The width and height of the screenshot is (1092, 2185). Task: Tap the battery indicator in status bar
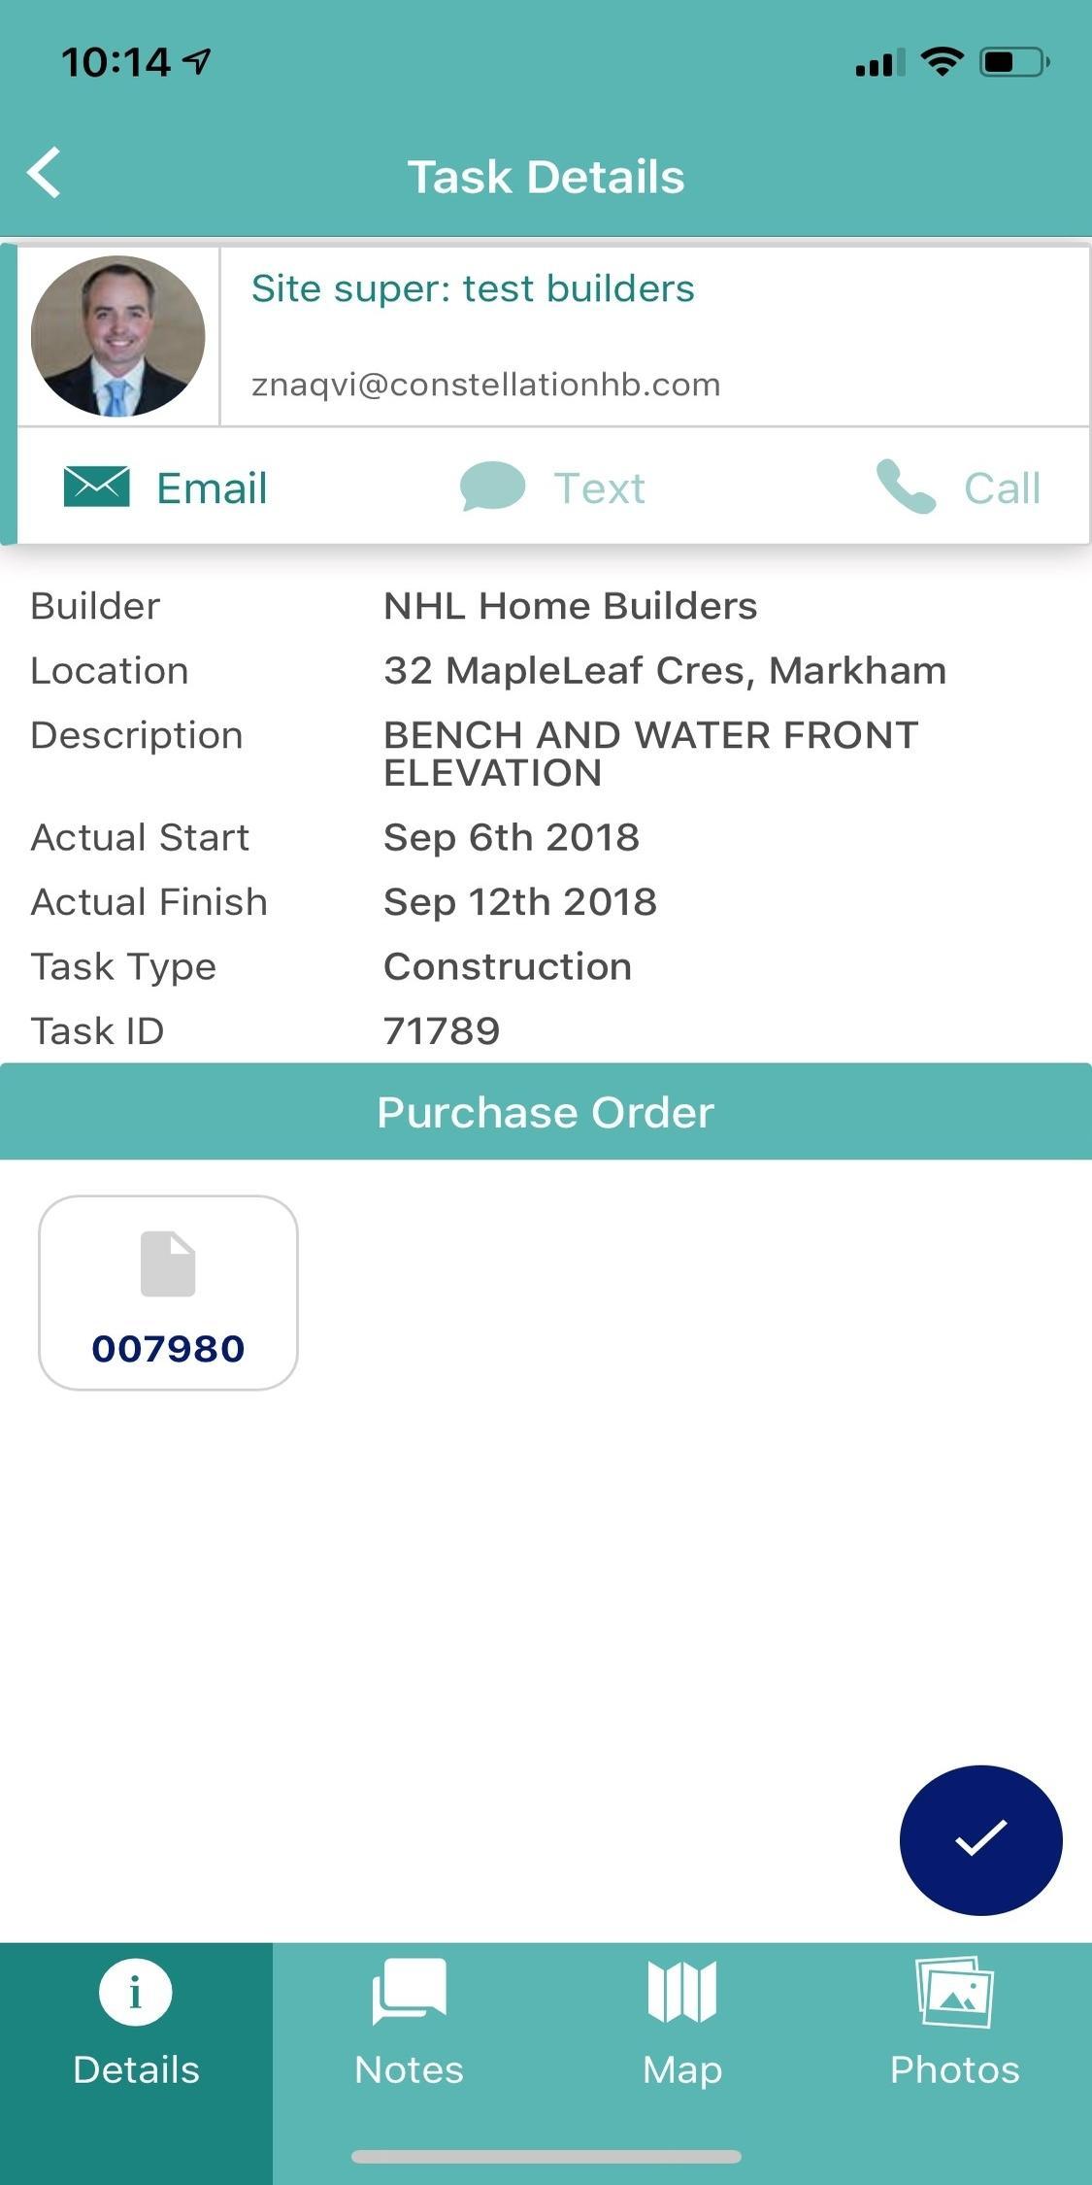pyautogui.click(x=1014, y=62)
